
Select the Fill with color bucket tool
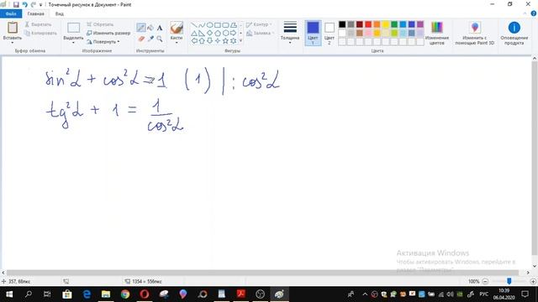click(150, 28)
